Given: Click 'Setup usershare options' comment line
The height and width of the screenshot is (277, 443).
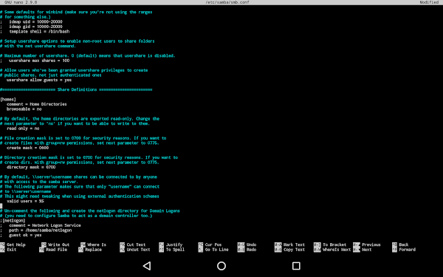Looking at the screenshot, I should tap(78, 41).
